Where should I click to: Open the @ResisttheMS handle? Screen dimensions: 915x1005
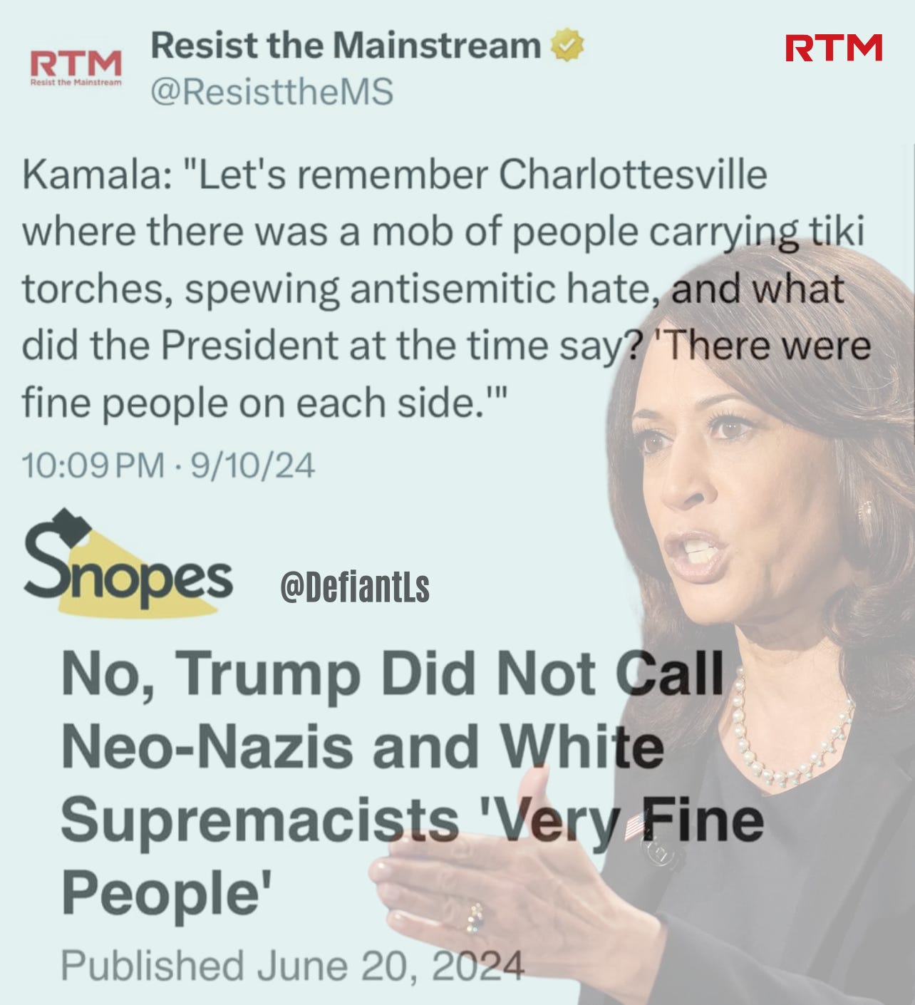272,92
